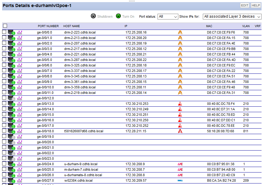Click port status icon for ge-0/0/8.0
The image size is (264, 185).
click(x=12, y=76)
